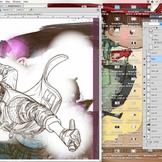Click the panel icon at options bar right end

pos(98,10)
